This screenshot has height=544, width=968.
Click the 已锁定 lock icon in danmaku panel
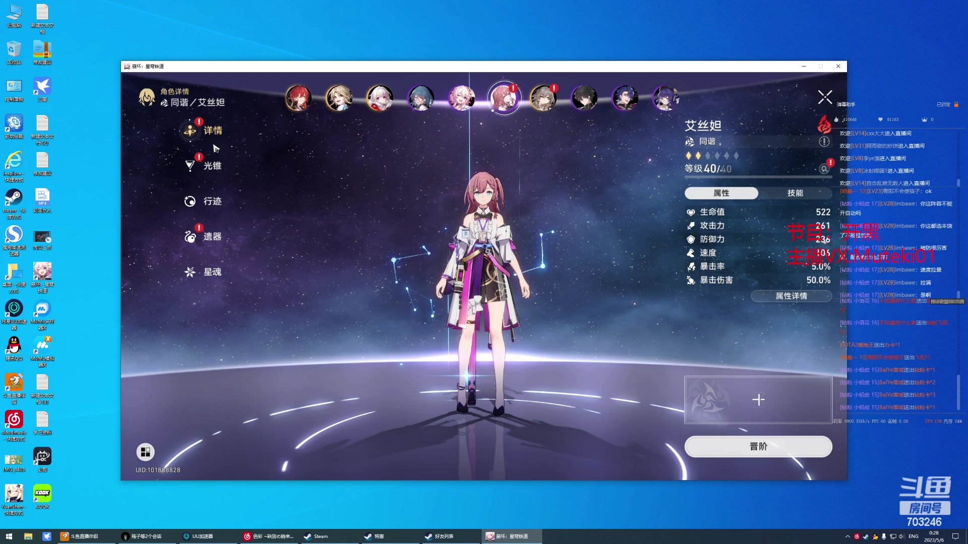pos(956,104)
